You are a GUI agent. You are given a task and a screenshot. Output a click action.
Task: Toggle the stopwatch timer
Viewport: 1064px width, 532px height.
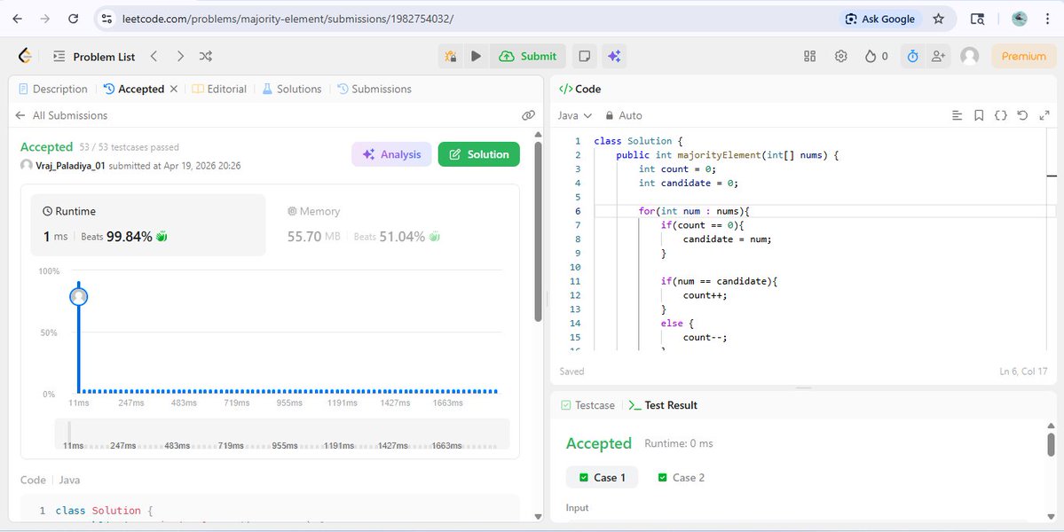[x=912, y=56]
